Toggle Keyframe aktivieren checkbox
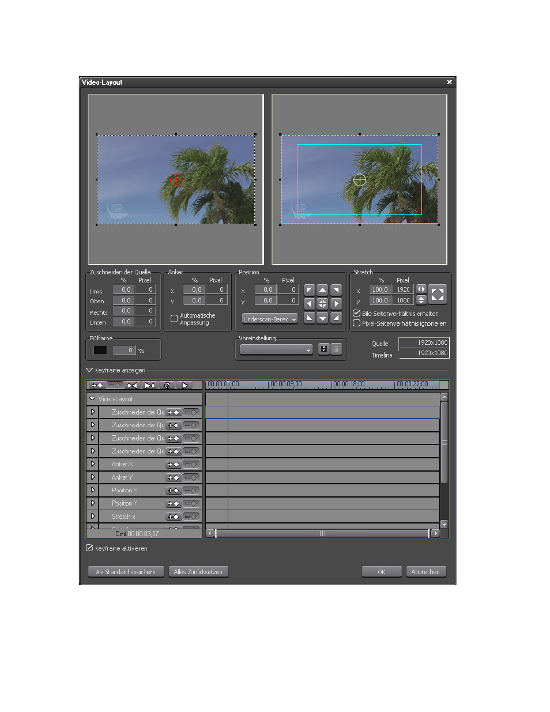550x712 pixels. pyautogui.click(x=89, y=548)
